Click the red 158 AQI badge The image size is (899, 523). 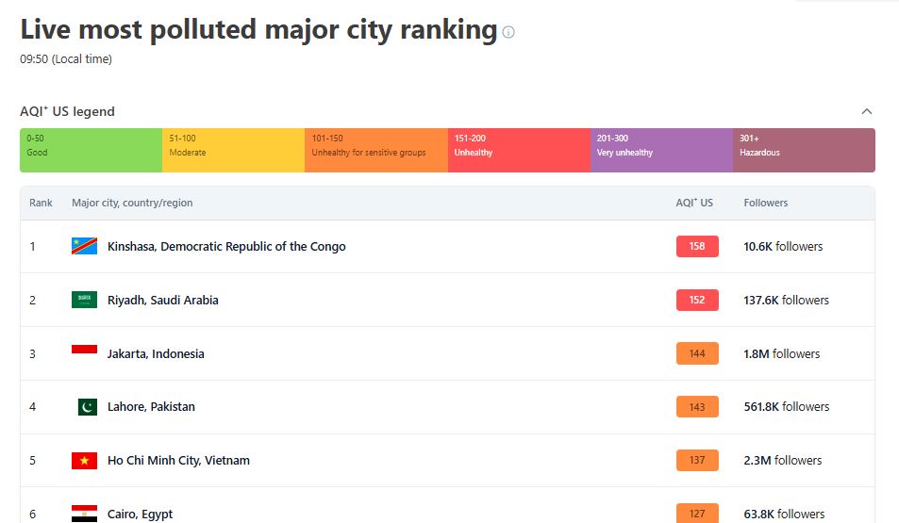tap(697, 246)
